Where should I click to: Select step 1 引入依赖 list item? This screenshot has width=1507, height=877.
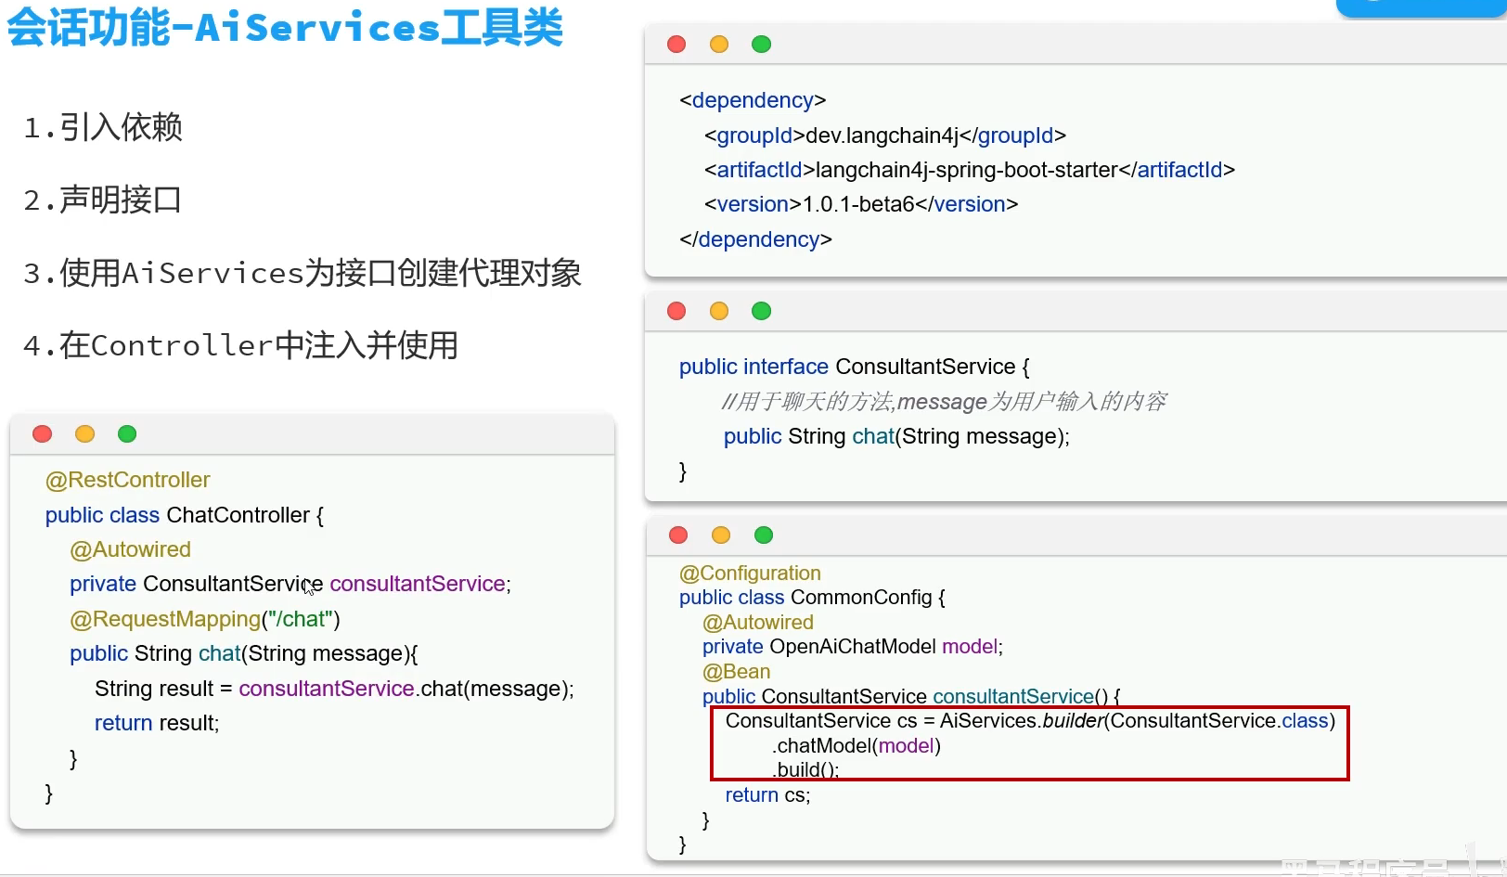click(x=104, y=127)
